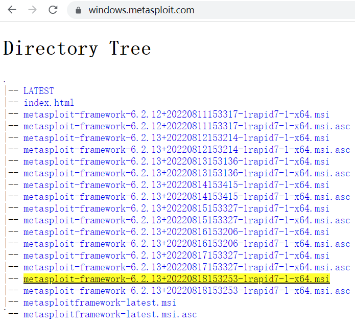The width and height of the screenshot is (355, 325).
Task: Open 6.2.13+20220817153327 x64.msi.asc signature
Action: 187,268
